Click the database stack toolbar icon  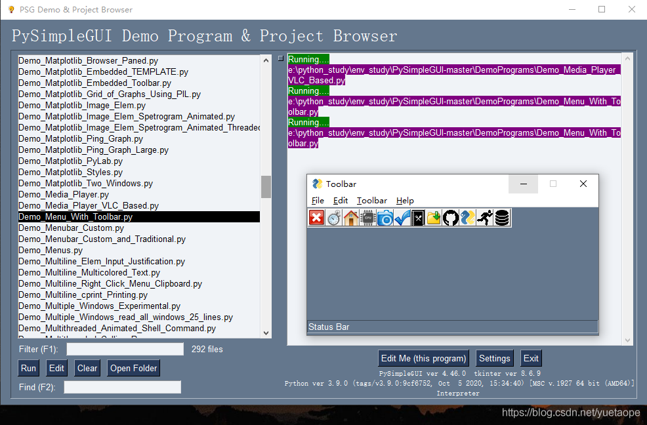pyautogui.click(x=502, y=218)
